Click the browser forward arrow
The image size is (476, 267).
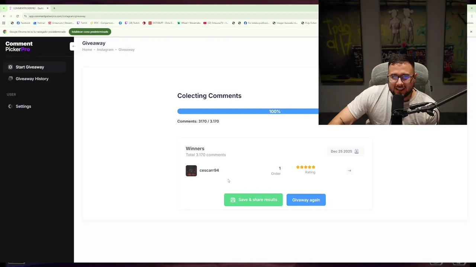click(11, 16)
